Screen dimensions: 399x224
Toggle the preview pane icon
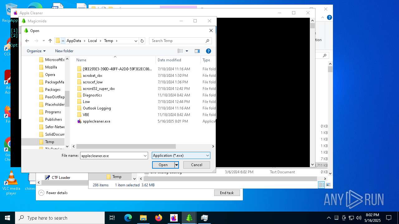pos(197,51)
